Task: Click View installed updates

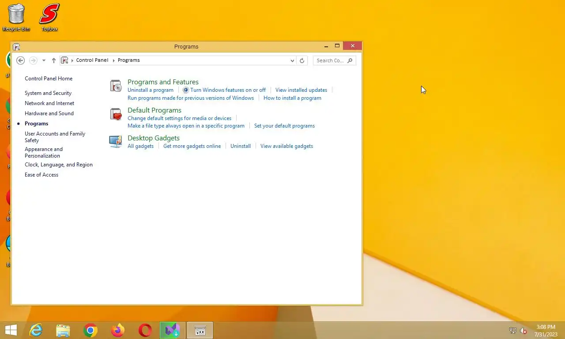Action: (301, 90)
